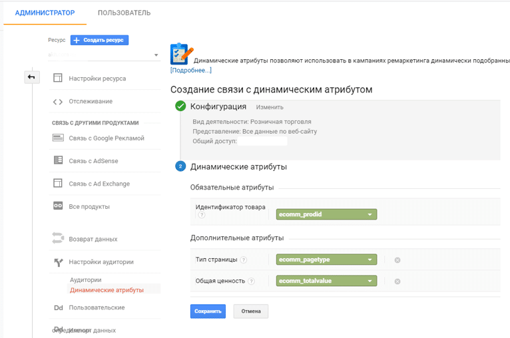Open the Аудитории sub-item
The image size is (510, 338).
click(85, 280)
